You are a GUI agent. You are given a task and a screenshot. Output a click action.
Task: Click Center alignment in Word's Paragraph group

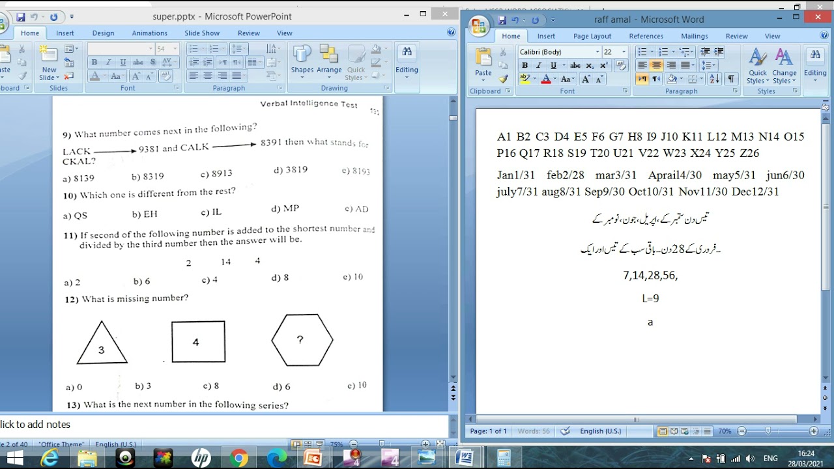[x=656, y=65]
